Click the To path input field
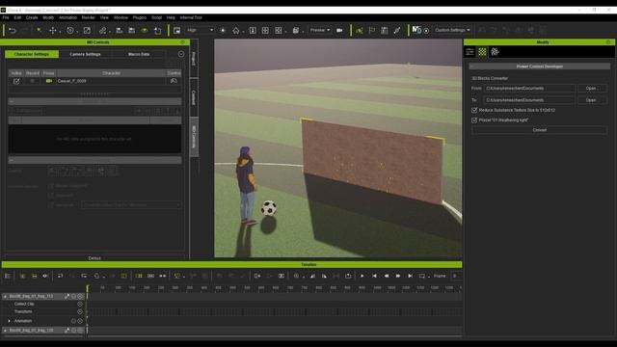This screenshot has height=347, width=617. pos(529,100)
